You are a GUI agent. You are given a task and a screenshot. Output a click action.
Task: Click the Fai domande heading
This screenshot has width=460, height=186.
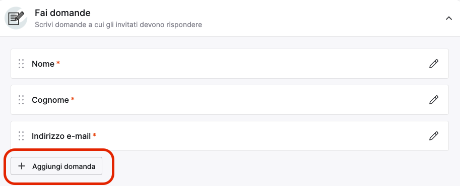pyautogui.click(x=62, y=13)
